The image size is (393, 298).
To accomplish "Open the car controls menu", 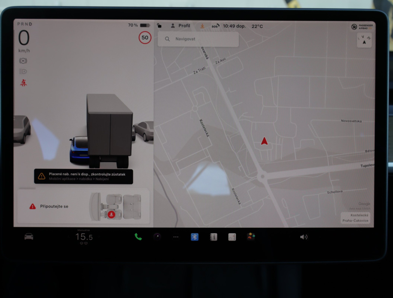I will 29,237.
